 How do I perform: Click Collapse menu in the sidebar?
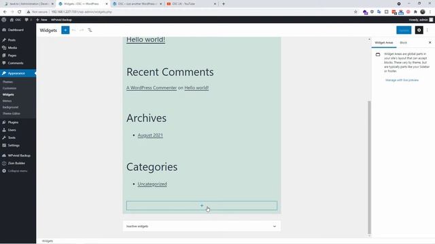point(18,171)
